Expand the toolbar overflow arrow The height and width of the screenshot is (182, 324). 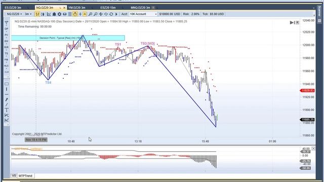314,15
